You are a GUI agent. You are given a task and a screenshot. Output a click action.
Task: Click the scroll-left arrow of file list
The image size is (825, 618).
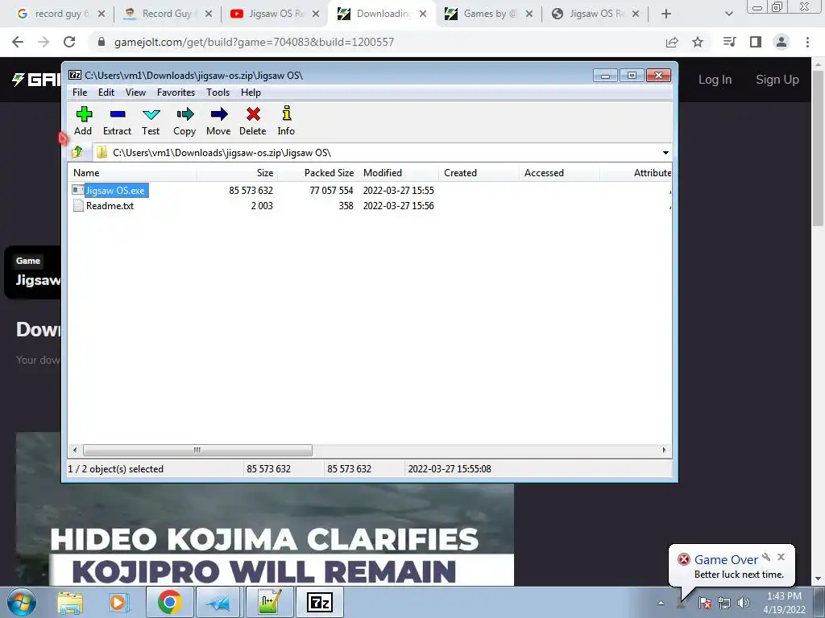pyautogui.click(x=75, y=451)
